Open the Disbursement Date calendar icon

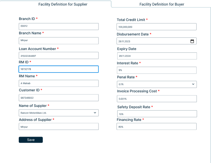click(x=192, y=41)
